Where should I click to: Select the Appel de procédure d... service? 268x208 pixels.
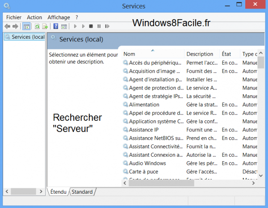(156, 113)
